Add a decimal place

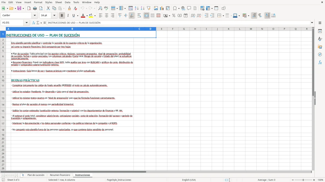(193, 16)
